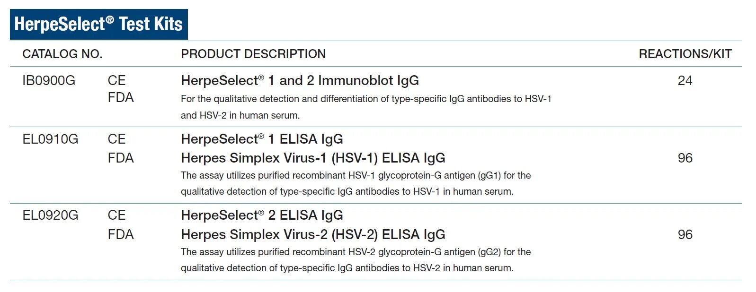Image resolution: width=756 pixels, height=292 pixels.
Task: Select catalog number IB0900G
Action: click(x=49, y=81)
